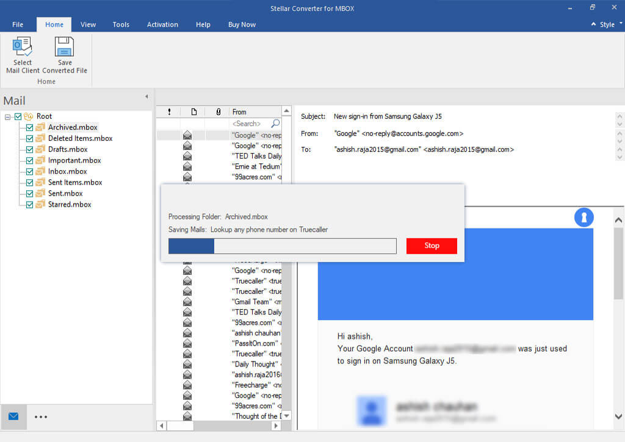Image resolution: width=625 pixels, height=442 pixels.
Task: Click the saving progress bar
Action: click(282, 246)
